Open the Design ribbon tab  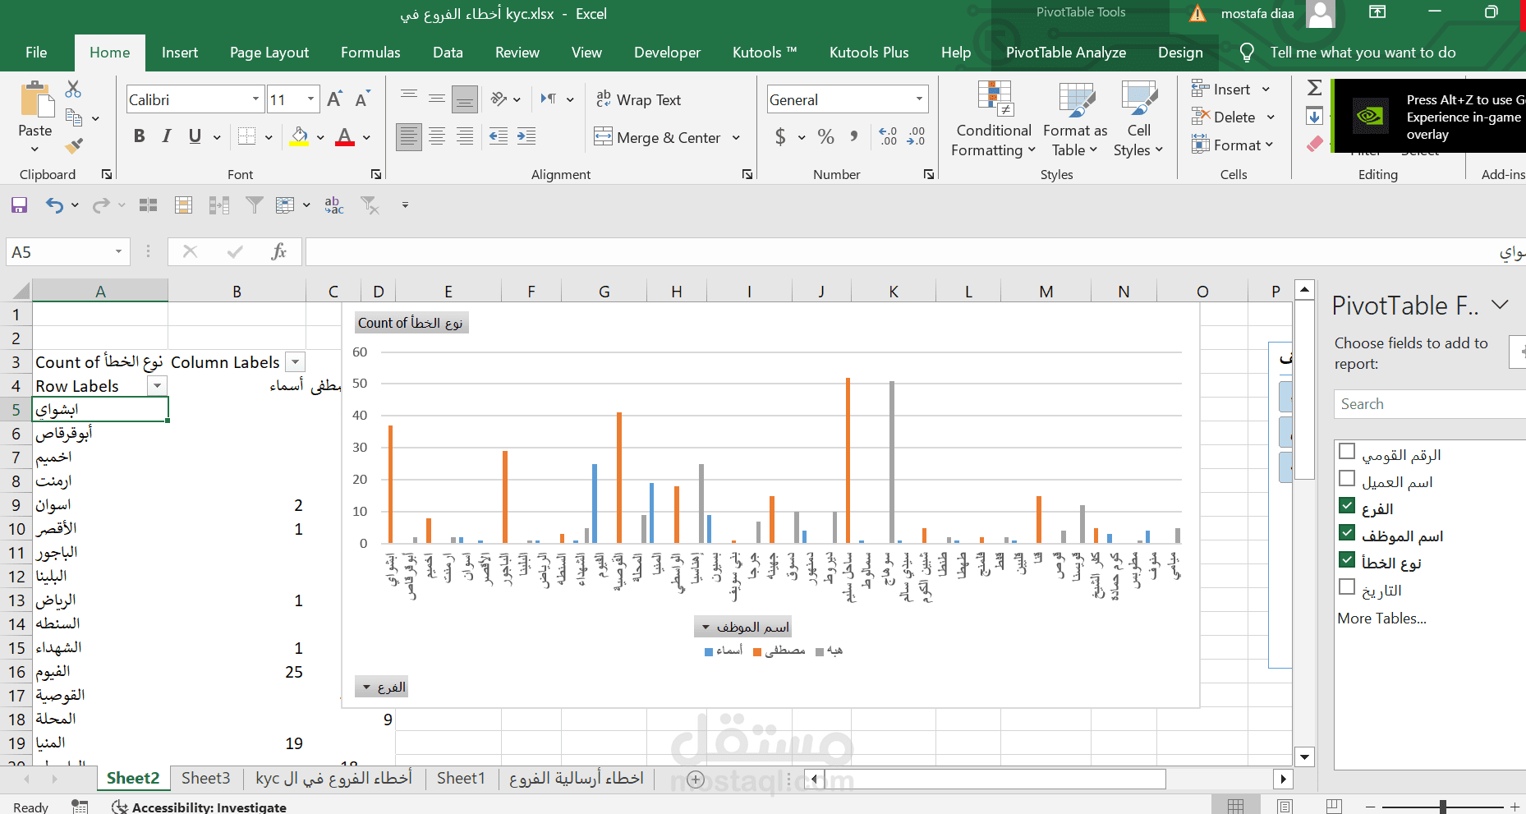click(1180, 53)
